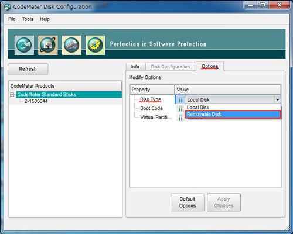Open the yellow gear configuration icon

[x=96, y=45]
